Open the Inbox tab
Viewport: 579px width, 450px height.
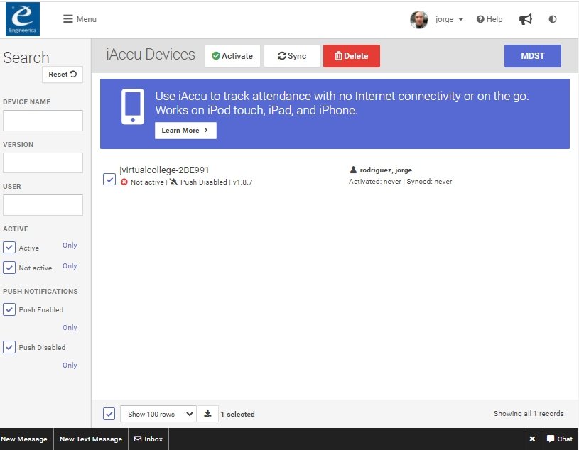pyautogui.click(x=148, y=439)
